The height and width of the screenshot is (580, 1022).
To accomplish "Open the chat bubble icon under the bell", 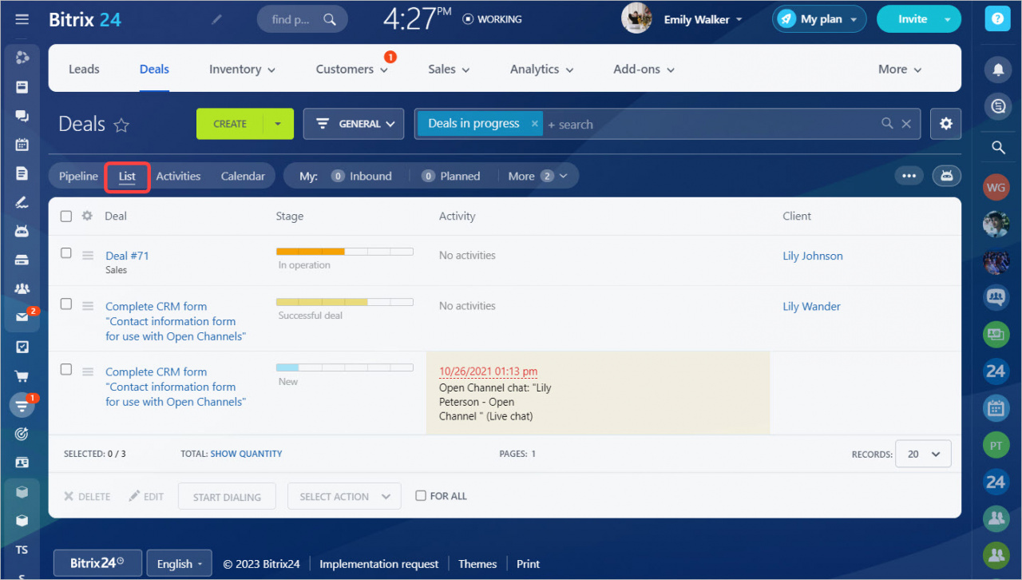I will coord(997,106).
